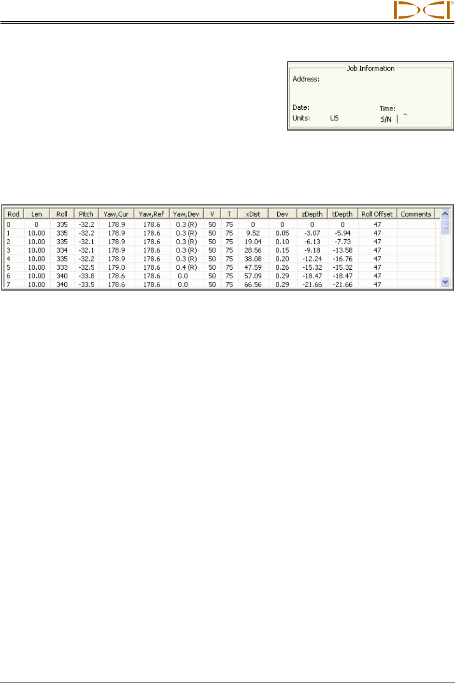Click the Units value US
The image size is (455, 683).
(x=334, y=118)
